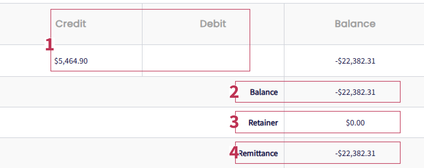Click the Balance column header

[x=355, y=24]
